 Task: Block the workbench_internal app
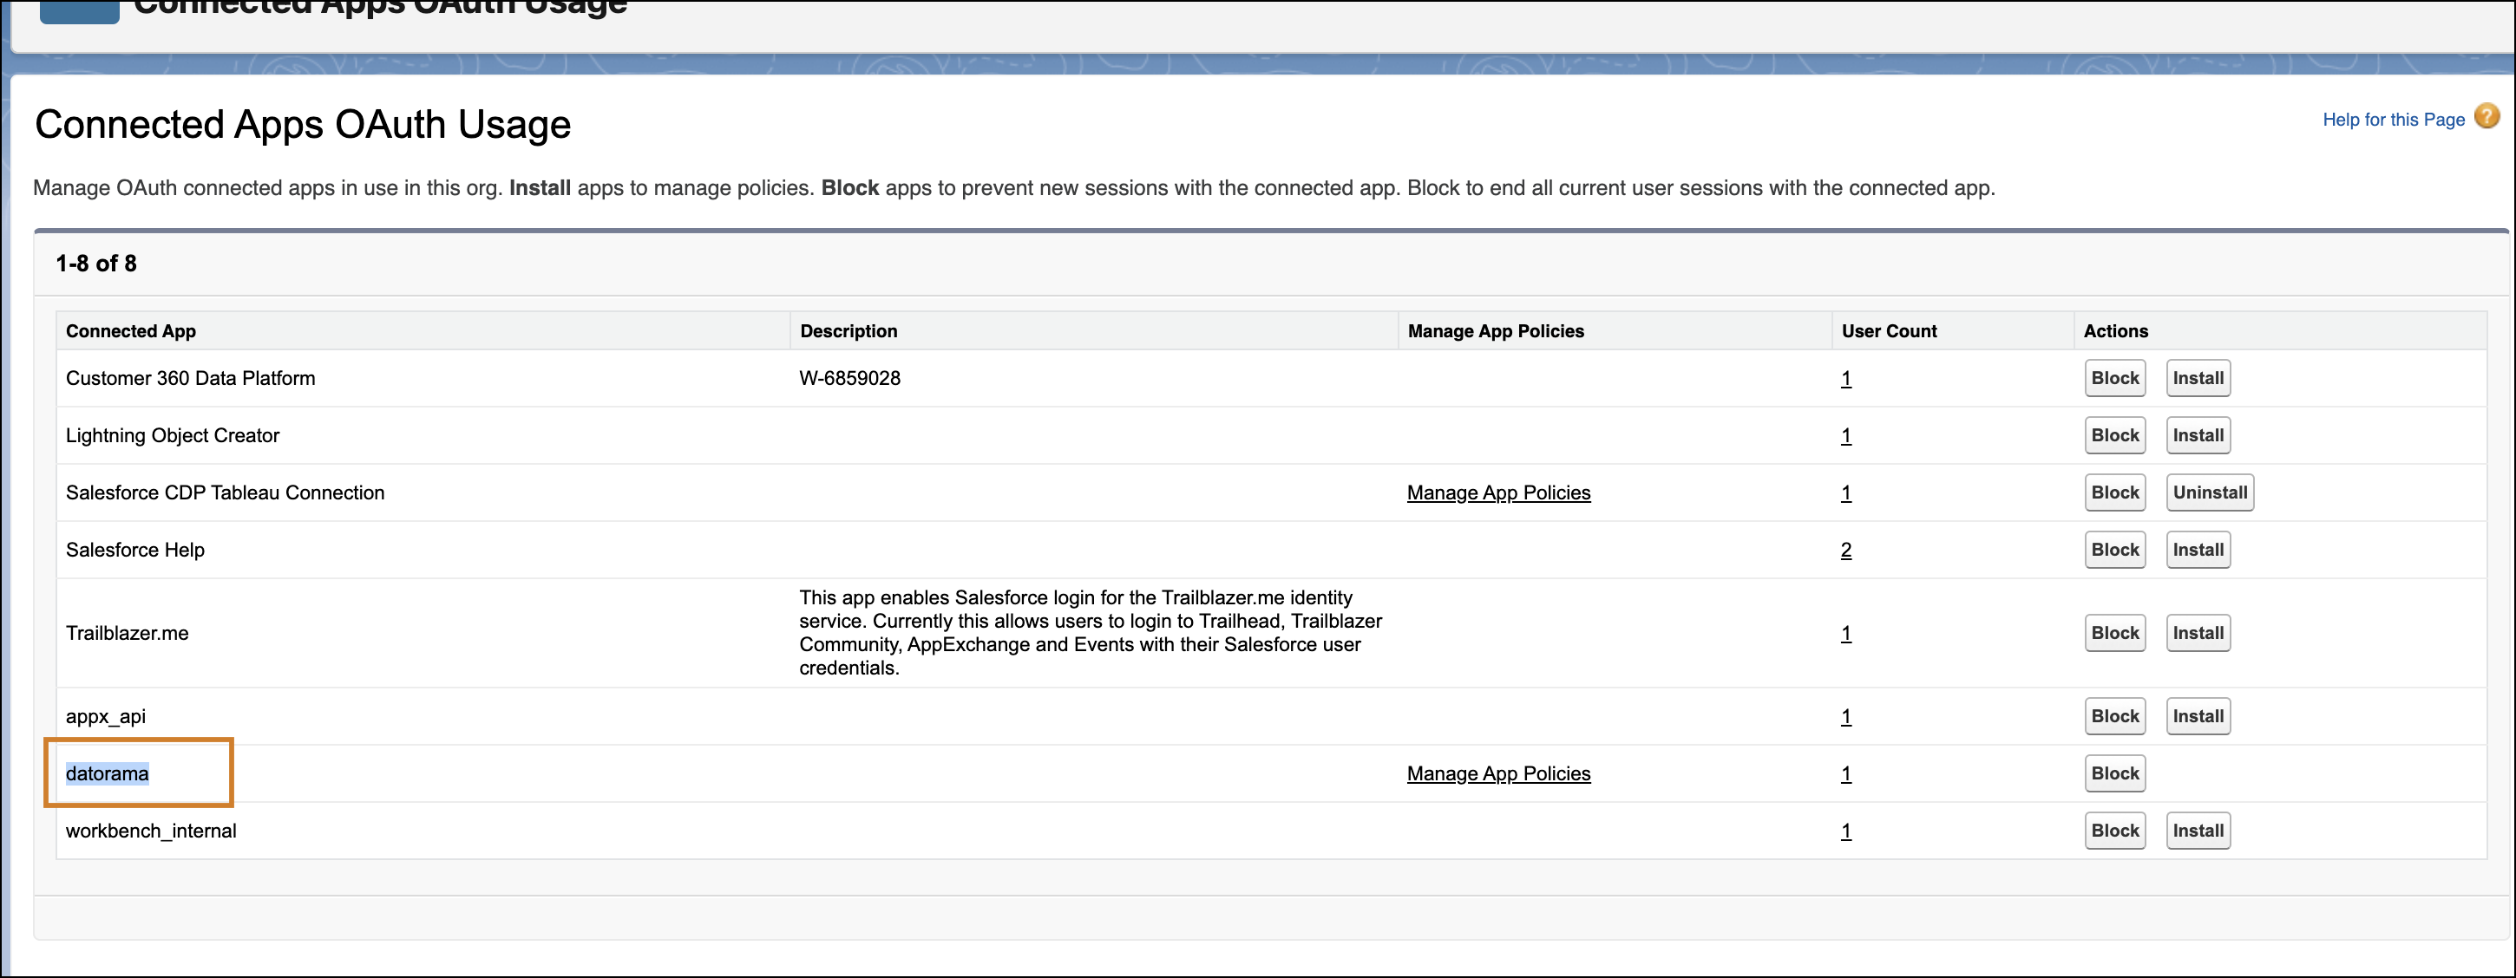pyautogui.click(x=2114, y=831)
